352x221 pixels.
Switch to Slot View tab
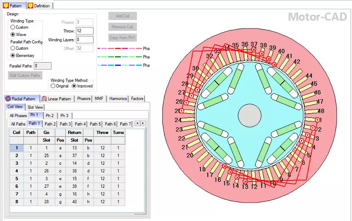[35, 107]
